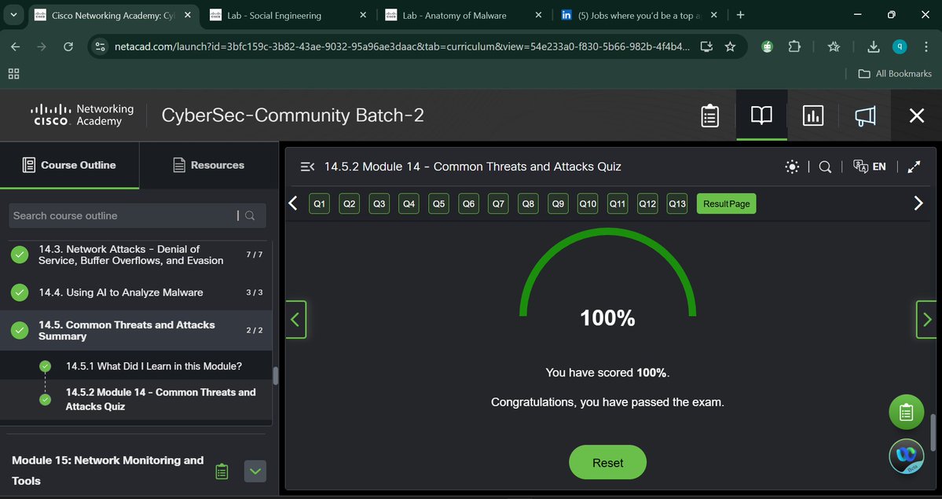Open the curriculum book view
The width and height of the screenshot is (942, 499).
[760, 115]
